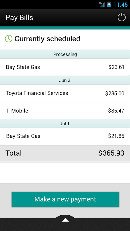
Task: Tap the green clock scheduled icon
Action: tap(9, 39)
